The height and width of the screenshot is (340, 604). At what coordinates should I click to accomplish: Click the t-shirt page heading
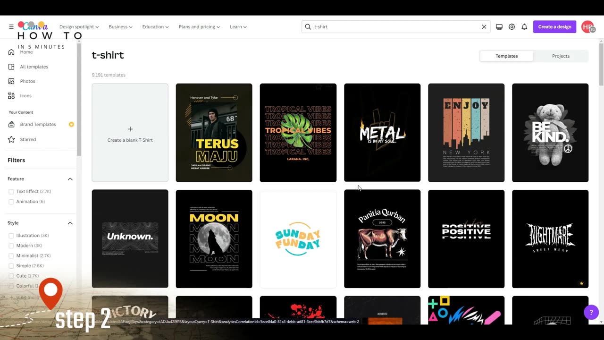(x=108, y=55)
